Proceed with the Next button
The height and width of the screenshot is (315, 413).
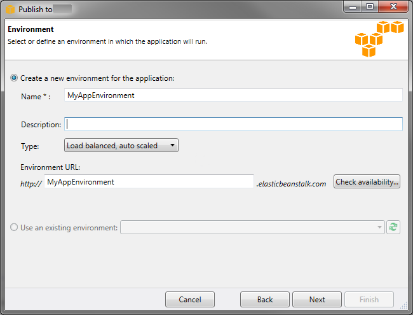[x=317, y=300]
